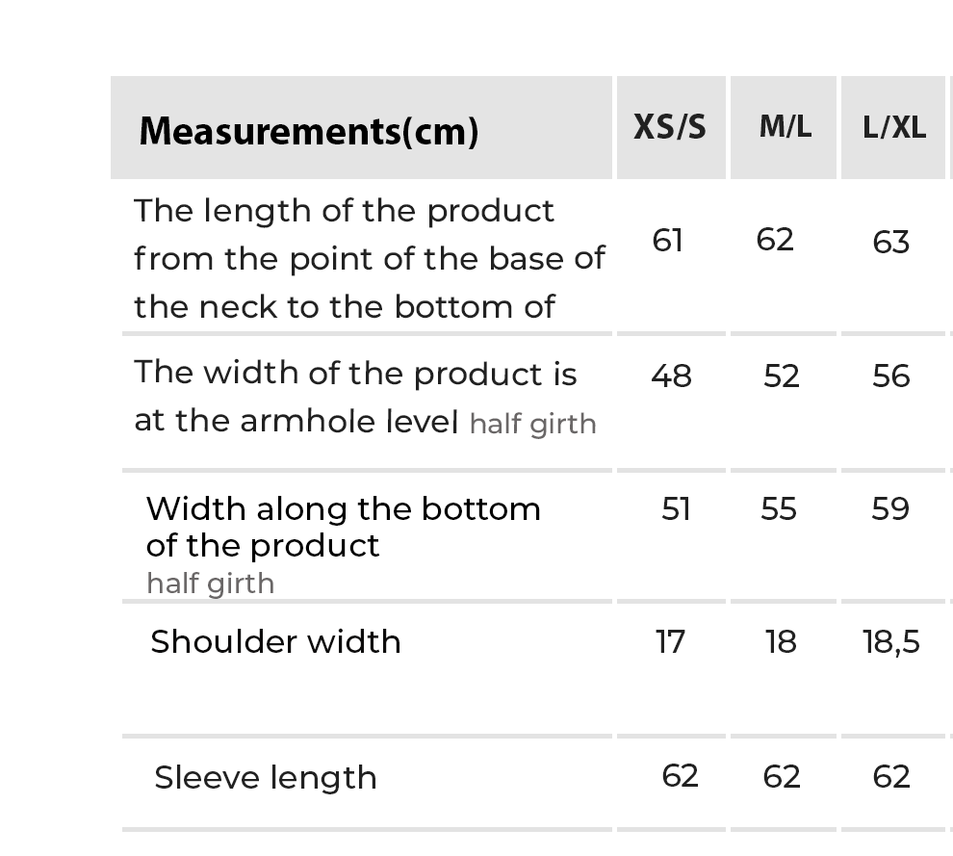953x856 pixels.
Task: Click the L/XL shoulder width value 18,5
Action: (x=891, y=641)
